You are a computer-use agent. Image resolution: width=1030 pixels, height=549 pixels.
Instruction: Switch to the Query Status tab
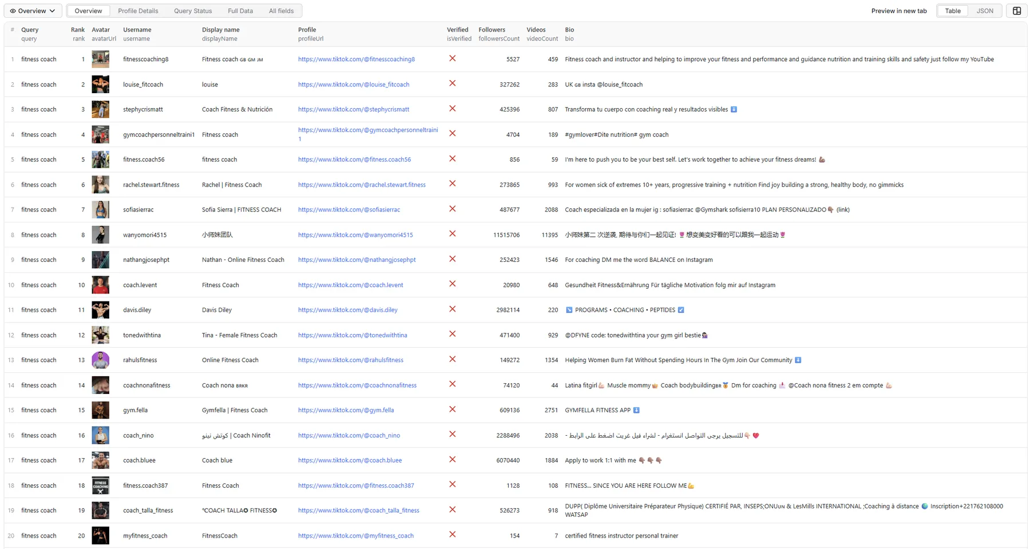(x=193, y=11)
